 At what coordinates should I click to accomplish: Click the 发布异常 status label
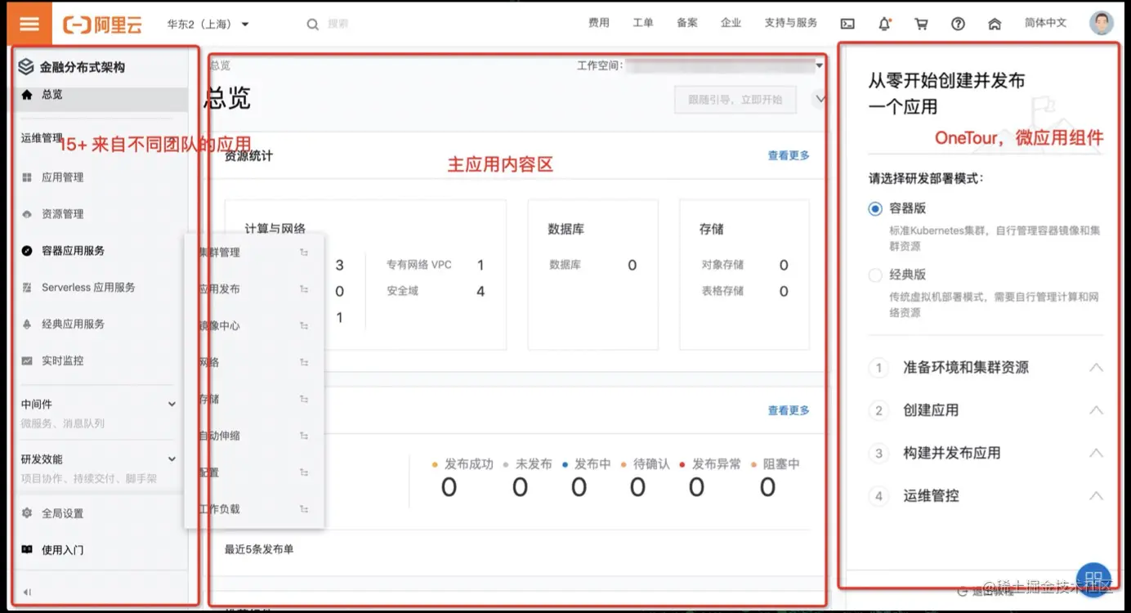pyautogui.click(x=717, y=464)
